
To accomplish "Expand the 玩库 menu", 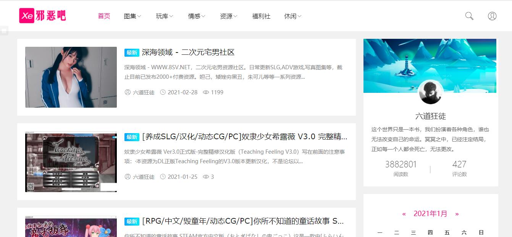I will coord(165,16).
